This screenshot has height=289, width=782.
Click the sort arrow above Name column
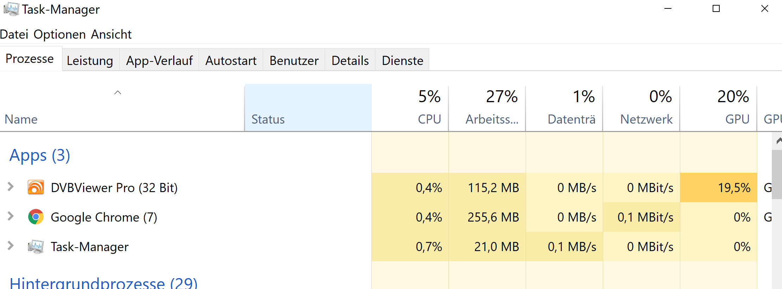point(118,93)
